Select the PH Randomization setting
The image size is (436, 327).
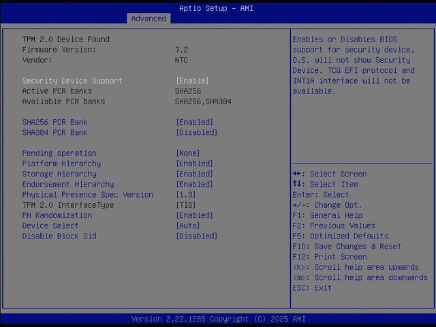click(x=57, y=215)
